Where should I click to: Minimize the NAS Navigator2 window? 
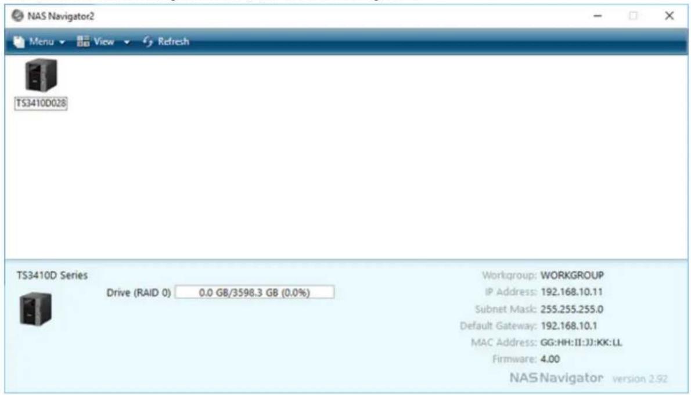(598, 16)
